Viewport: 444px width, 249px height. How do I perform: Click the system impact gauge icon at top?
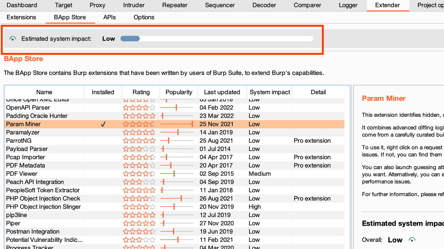coord(13,38)
